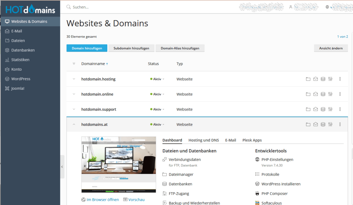Click Ansicht ändern button
Screen dimensions: 353x205
331,48
